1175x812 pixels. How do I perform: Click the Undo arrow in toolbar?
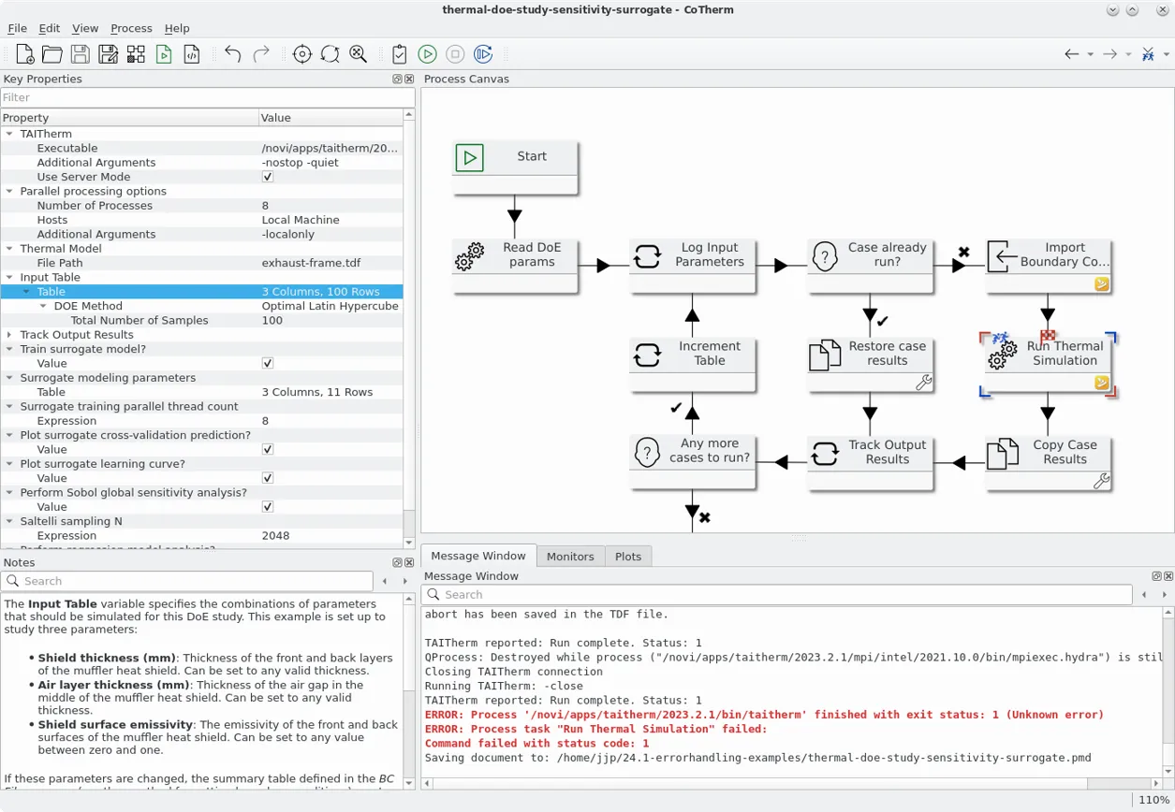[233, 54]
